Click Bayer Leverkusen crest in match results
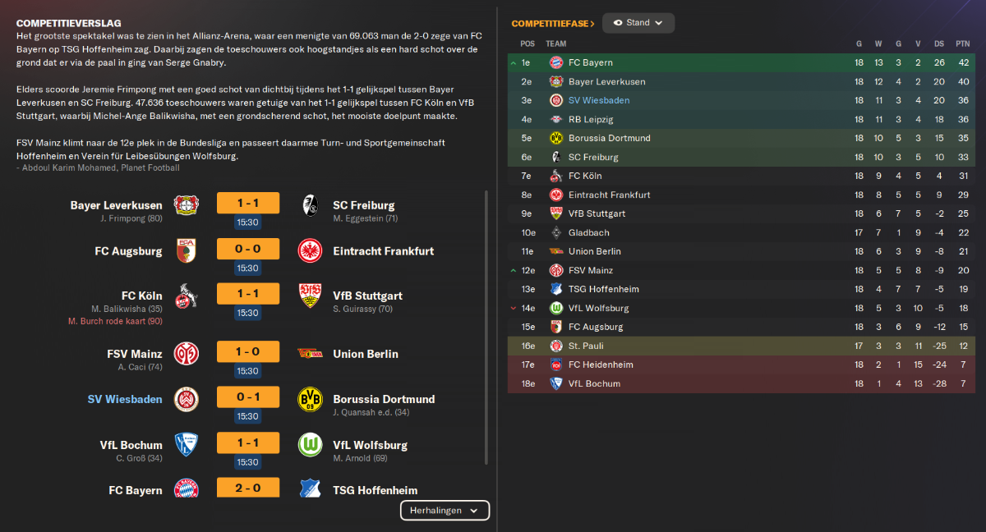 [186, 205]
